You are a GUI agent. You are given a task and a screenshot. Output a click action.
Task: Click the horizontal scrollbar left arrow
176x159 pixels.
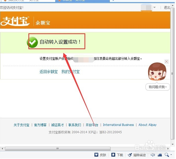tap(2, 149)
